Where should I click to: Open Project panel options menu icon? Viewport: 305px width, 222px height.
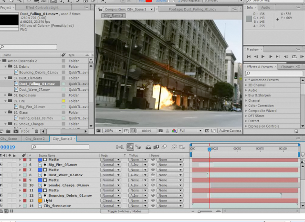(86, 7)
